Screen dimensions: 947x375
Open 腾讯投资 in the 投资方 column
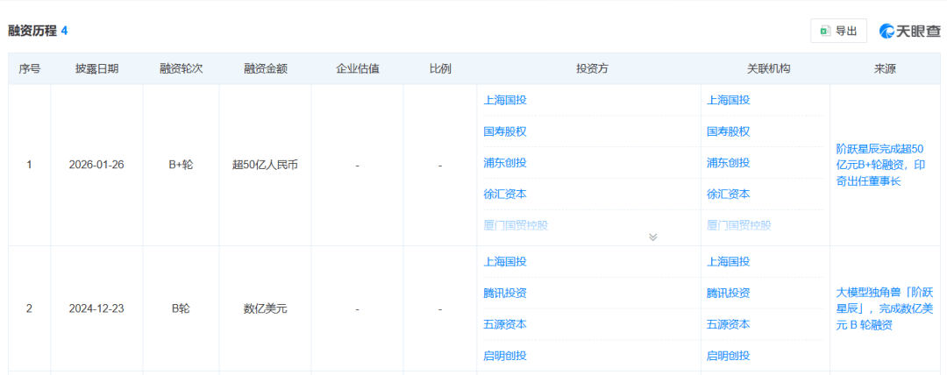(505, 293)
